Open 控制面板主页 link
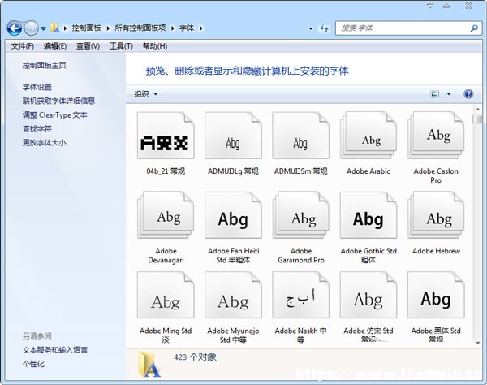 point(44,65)
